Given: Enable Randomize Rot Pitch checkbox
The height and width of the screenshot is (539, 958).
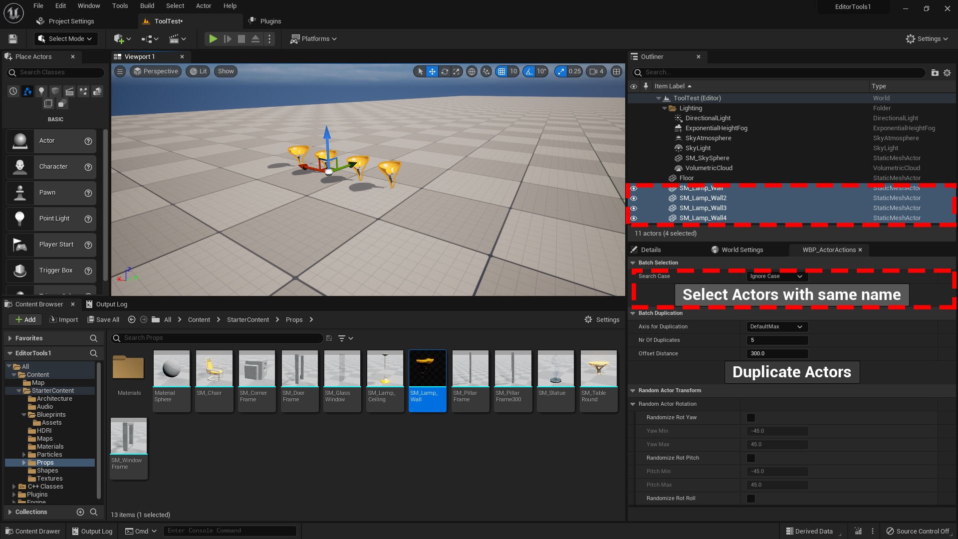Looking at the screenshot, I should pos(750,458).
